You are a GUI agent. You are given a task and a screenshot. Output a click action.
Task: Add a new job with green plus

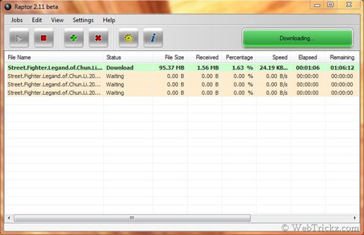(73, 38)
